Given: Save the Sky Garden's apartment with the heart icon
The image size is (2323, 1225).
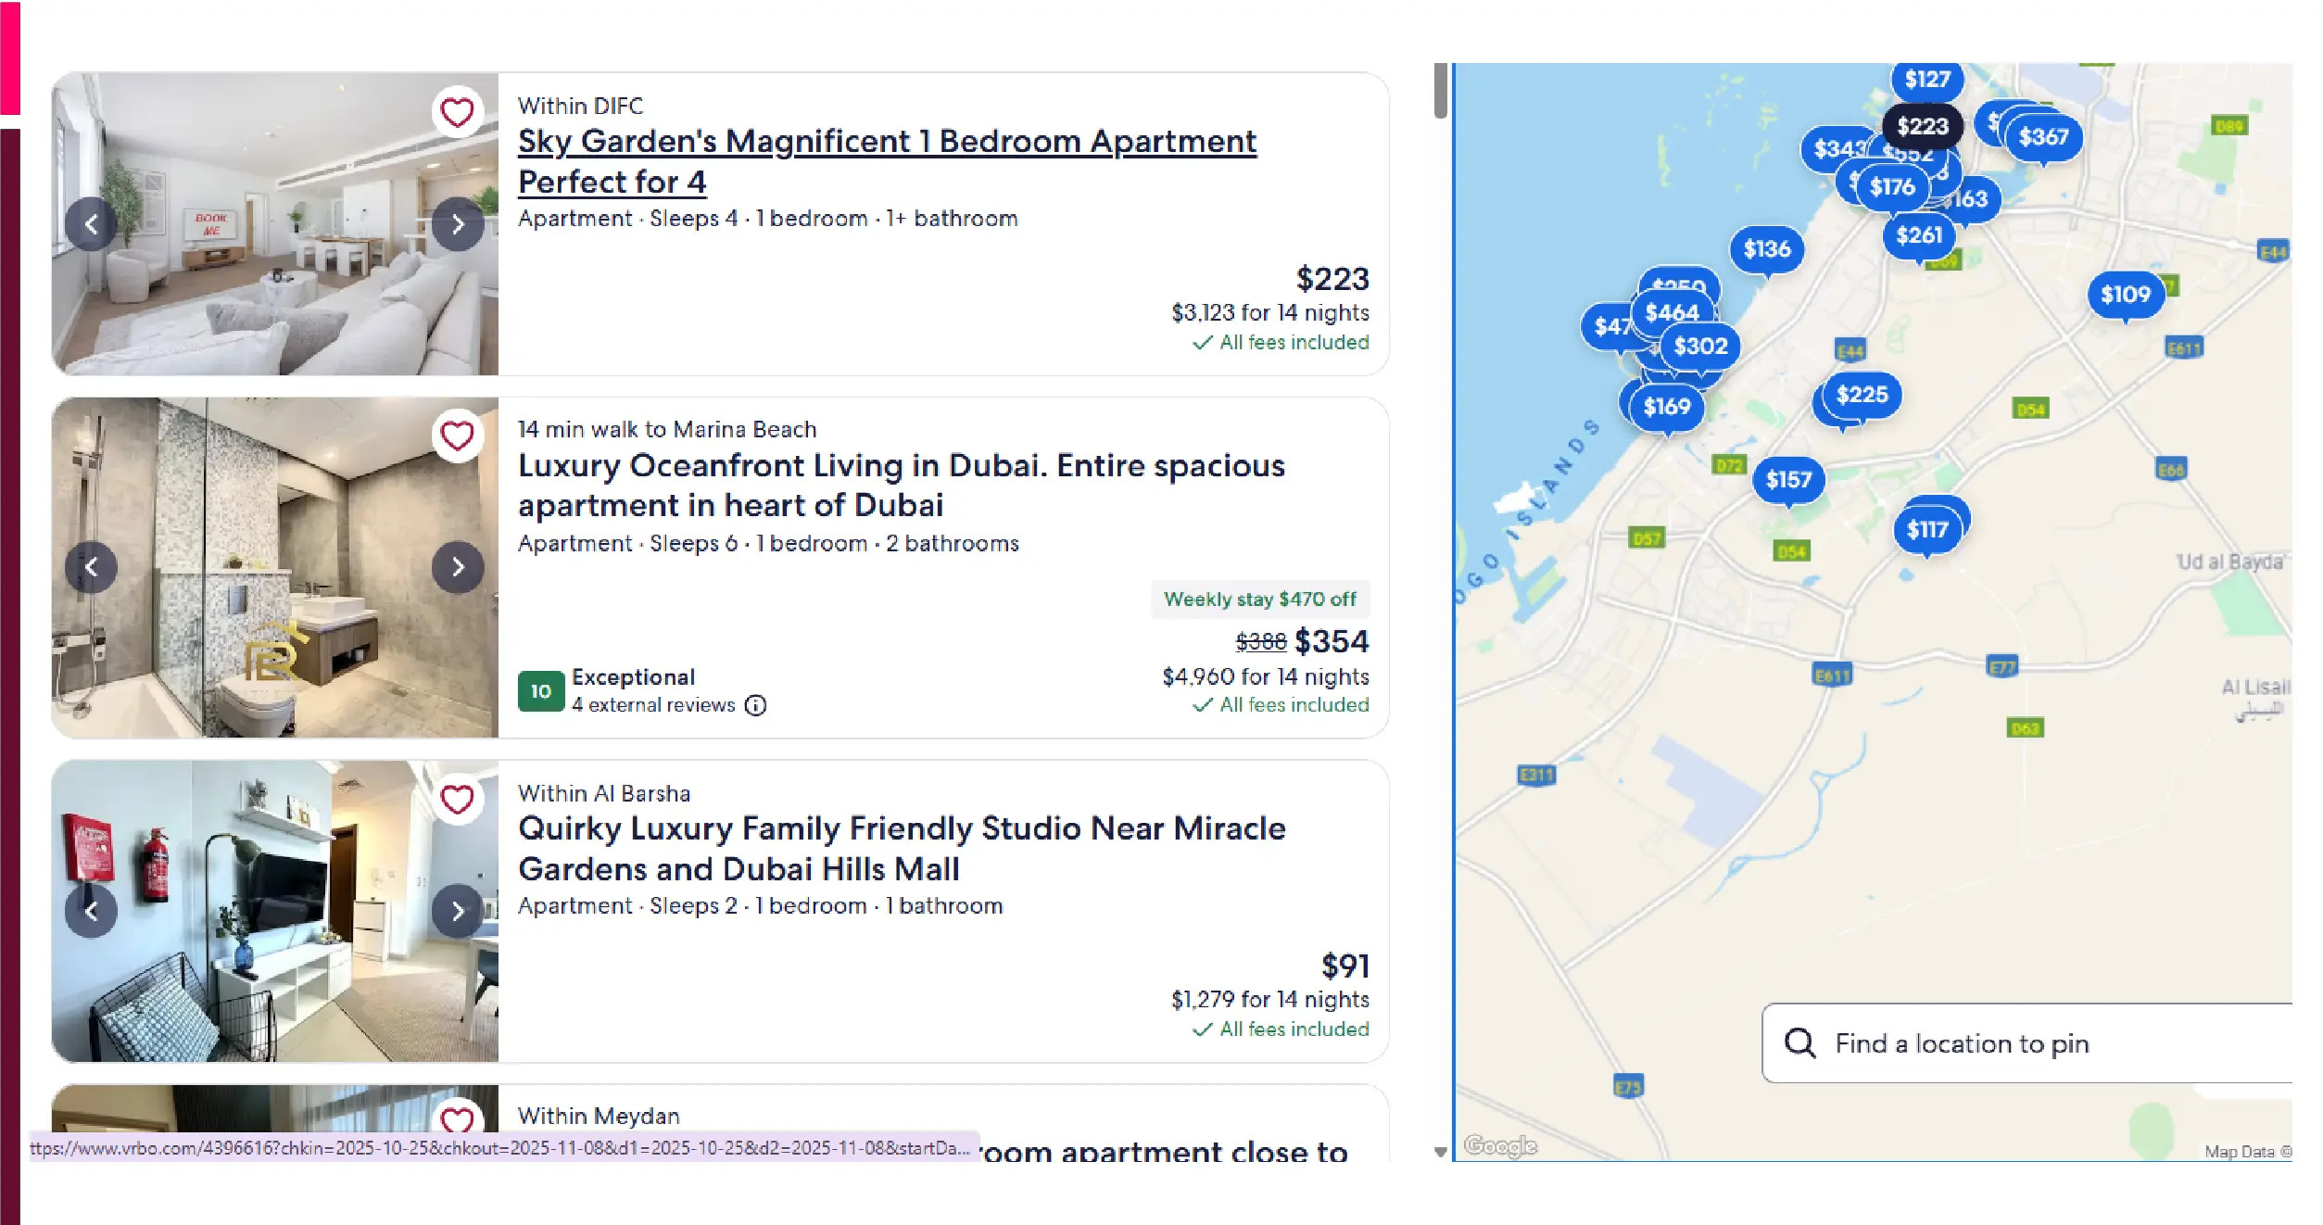Looking at the screenshot, I should [x=457, y=112].
